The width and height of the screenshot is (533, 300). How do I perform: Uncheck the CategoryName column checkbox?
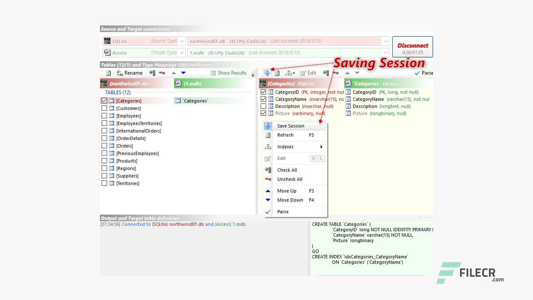click(263, 99)
